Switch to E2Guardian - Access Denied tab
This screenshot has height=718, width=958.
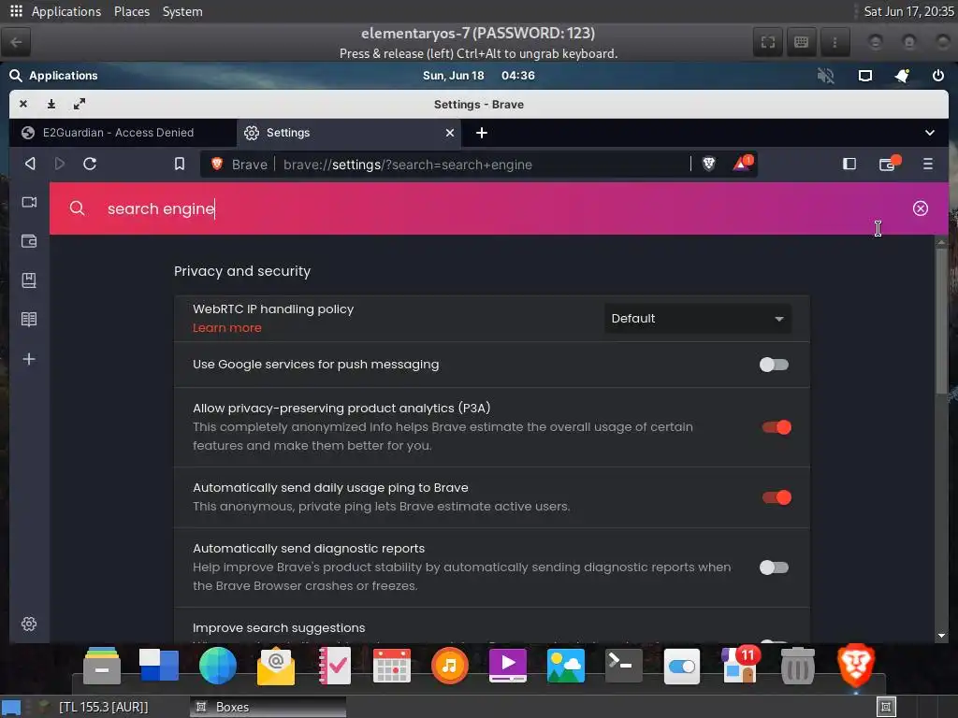pyautogui.click(x=123, y=133)
